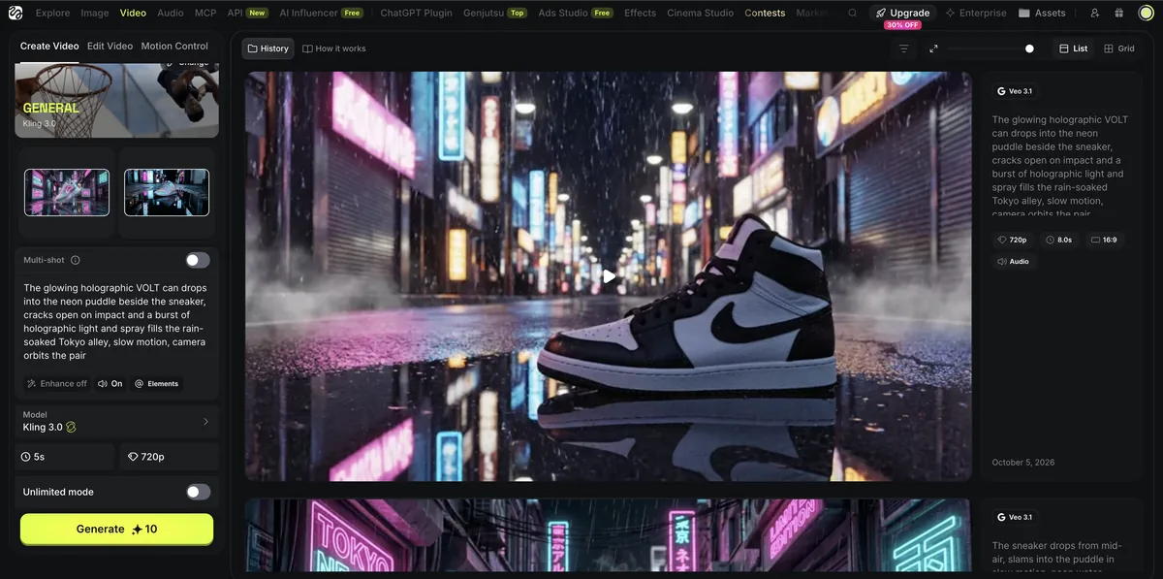The height and width of the screenshot is (579, 1163).
Task: Click the Generate button
Action: point(116,530)
